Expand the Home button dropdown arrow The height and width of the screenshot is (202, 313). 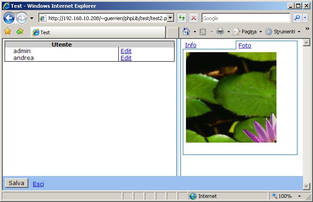click(x=195, y=32)
